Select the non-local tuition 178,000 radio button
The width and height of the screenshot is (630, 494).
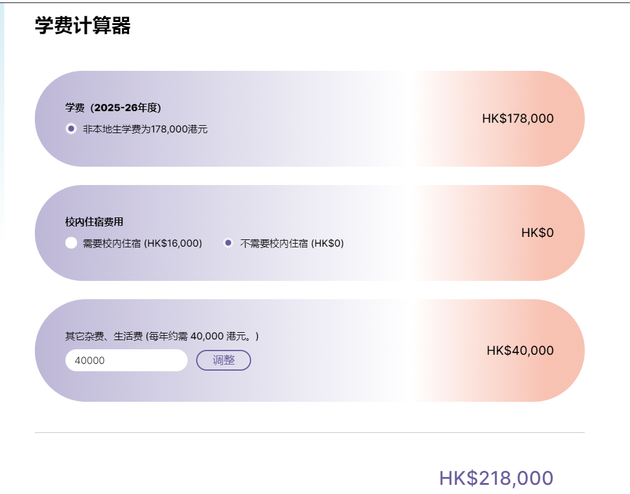71,129
